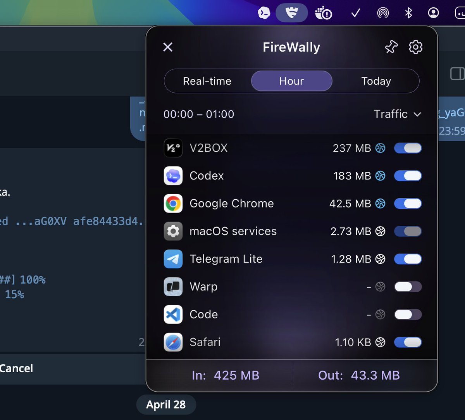Click globe icon in Code row

pyautogui.click(x=381, y=315)
